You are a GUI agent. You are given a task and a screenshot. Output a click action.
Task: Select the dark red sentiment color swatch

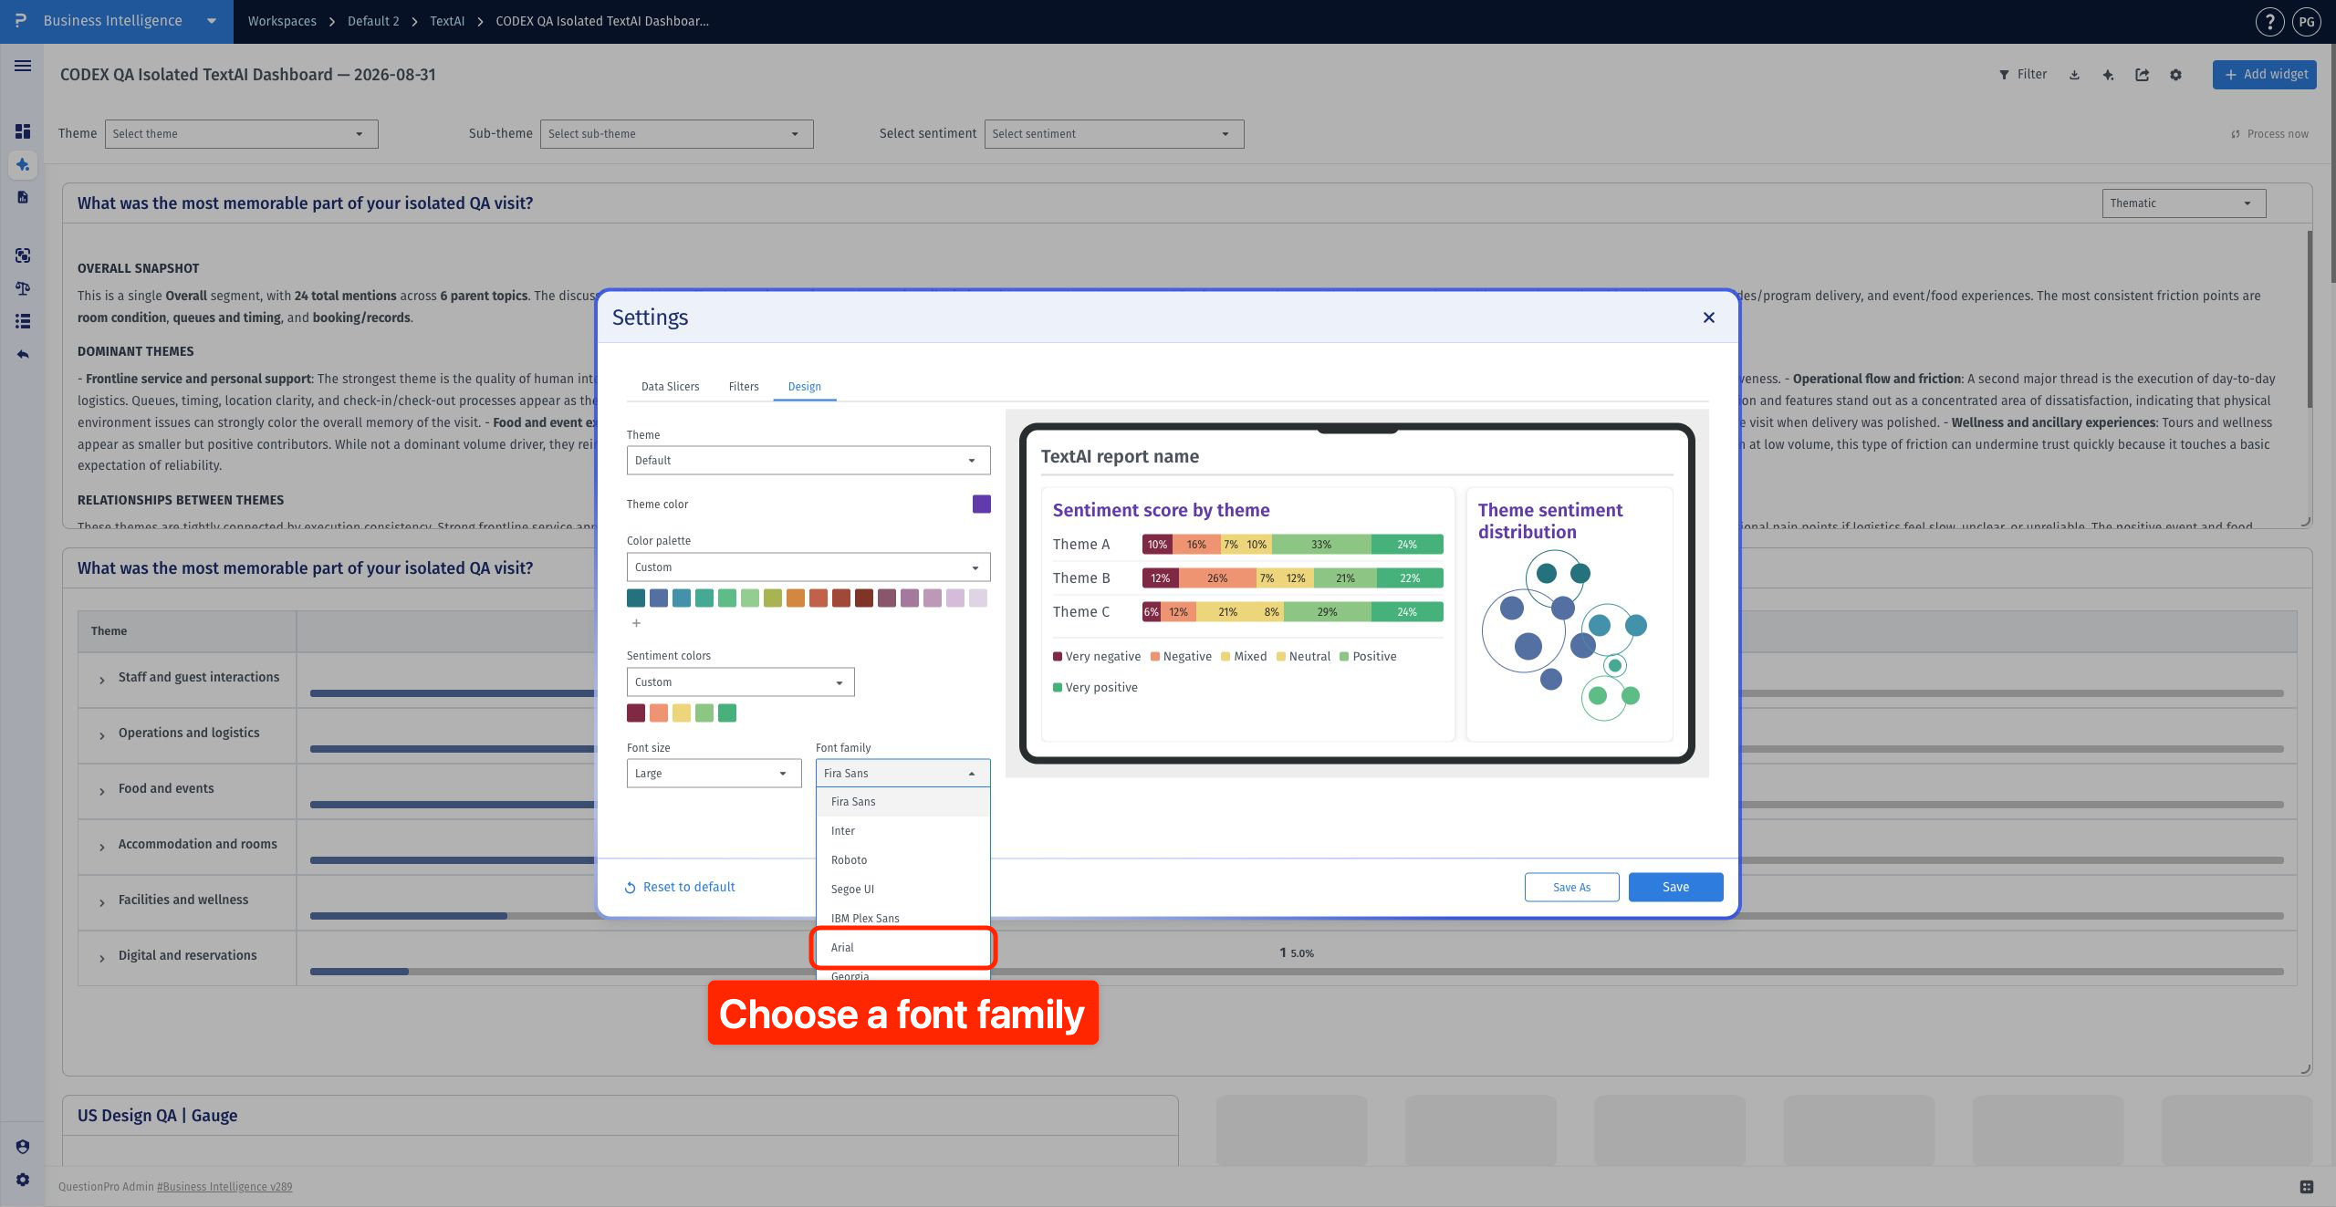click(x=636, y=713)
